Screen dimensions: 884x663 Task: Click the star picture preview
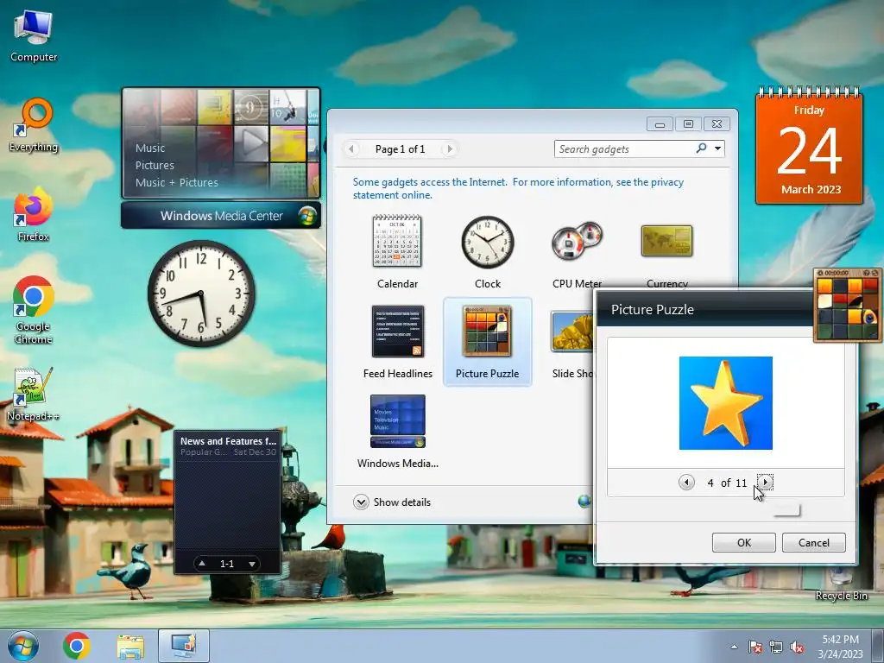[725, 403]
